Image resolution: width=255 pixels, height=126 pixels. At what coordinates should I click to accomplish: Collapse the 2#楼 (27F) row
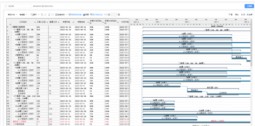[15, 40]
